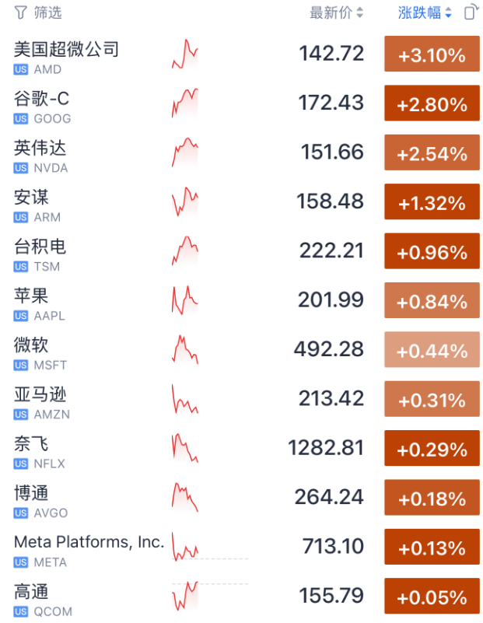The image size is (483, 623).
Task: Click the 博通 AVGO sparkline chart
Action: (x=185, y=498)
